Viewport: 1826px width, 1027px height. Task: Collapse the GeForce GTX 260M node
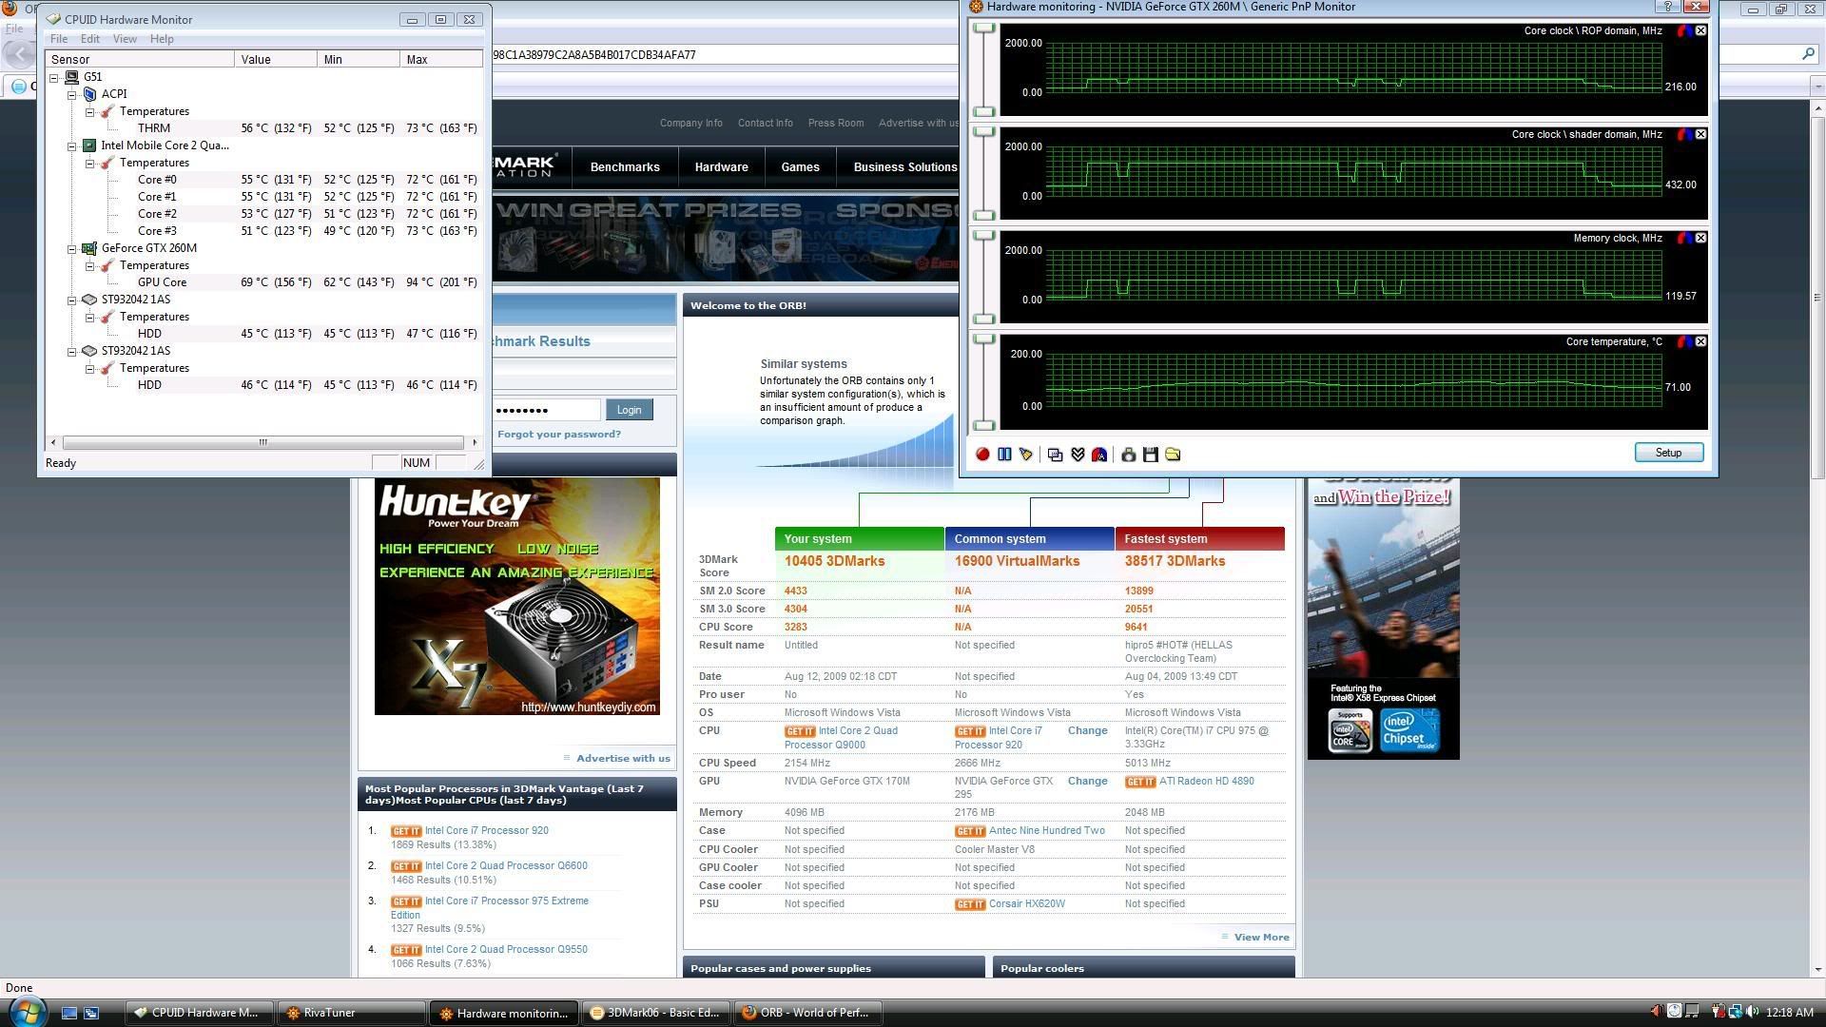coord(71,248)
